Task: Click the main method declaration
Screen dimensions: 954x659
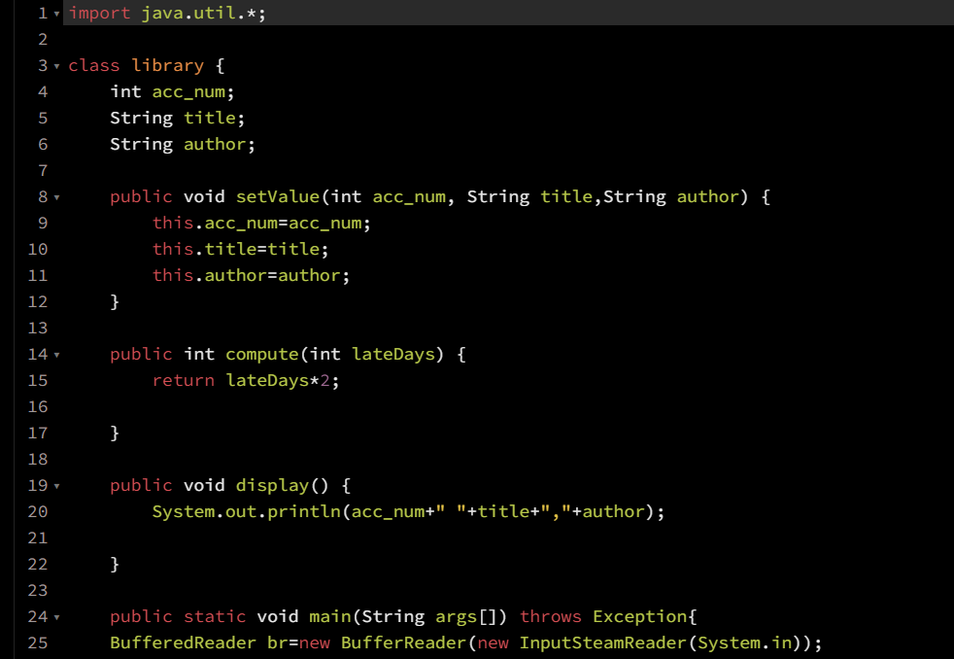Action: [330, 616]
